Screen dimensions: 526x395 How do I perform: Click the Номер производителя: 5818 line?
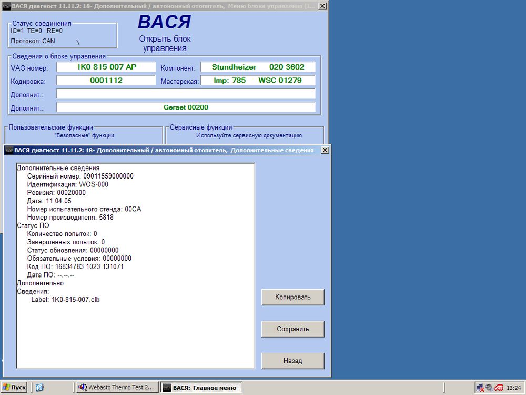tap(70, 218)
